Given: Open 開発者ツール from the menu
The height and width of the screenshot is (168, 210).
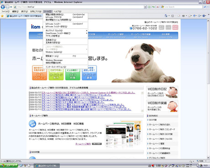Looking at the screenshot, I should (x=65, y=56).
